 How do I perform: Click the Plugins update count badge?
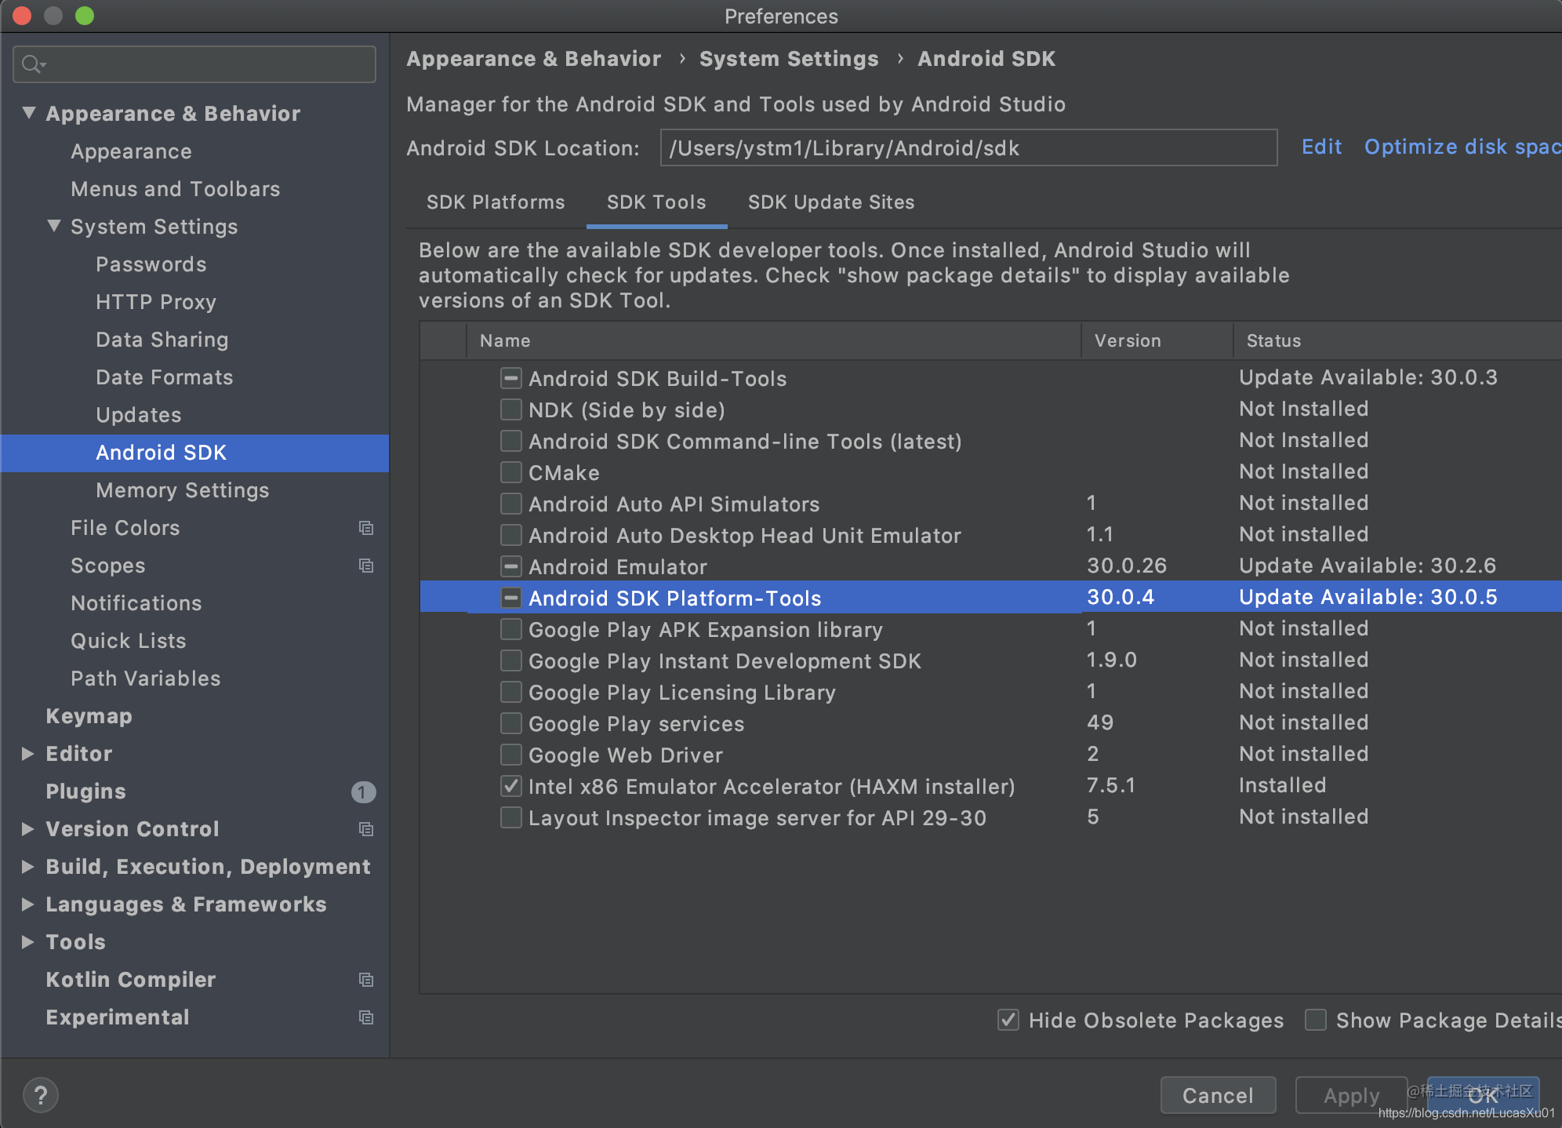click(x=362, y=792)
